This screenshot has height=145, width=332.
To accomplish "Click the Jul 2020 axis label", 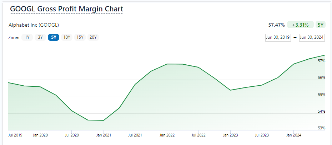I will 71,135.
